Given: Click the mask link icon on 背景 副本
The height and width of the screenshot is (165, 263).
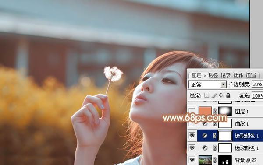Looking at the screenshot, I should coord(215,160).
